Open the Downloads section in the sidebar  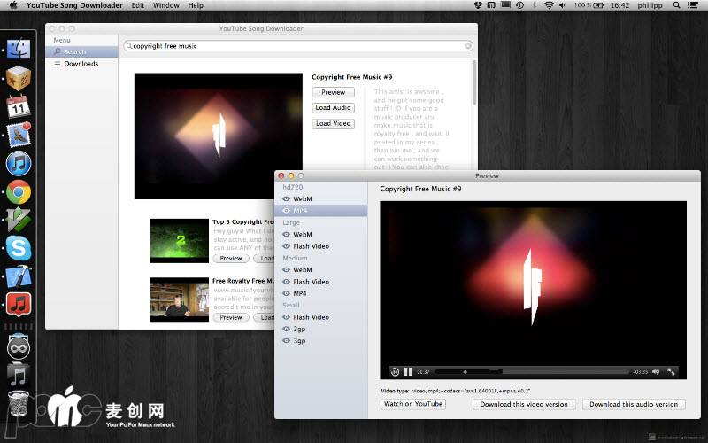pos(81,64)
